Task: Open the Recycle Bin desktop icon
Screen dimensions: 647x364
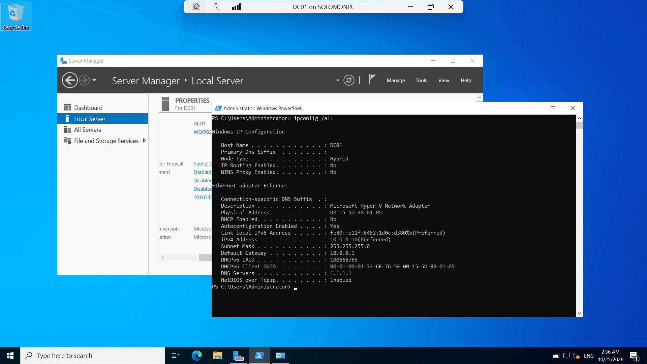Action: (16, 16)
